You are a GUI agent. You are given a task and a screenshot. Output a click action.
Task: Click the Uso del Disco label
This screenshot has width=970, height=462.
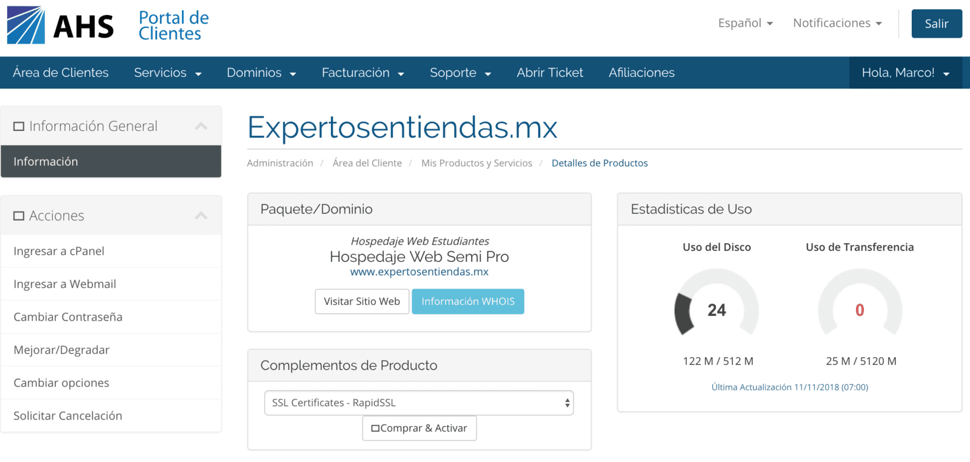[x=717, y=247]
